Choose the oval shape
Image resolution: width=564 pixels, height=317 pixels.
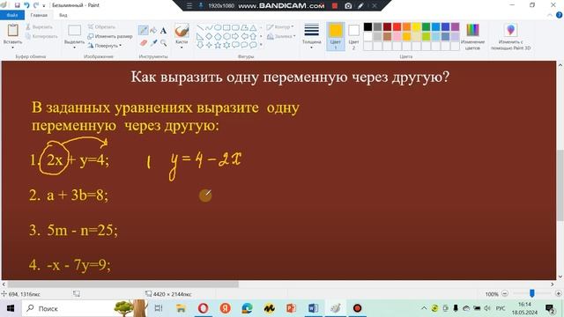[x=218, y=27]
